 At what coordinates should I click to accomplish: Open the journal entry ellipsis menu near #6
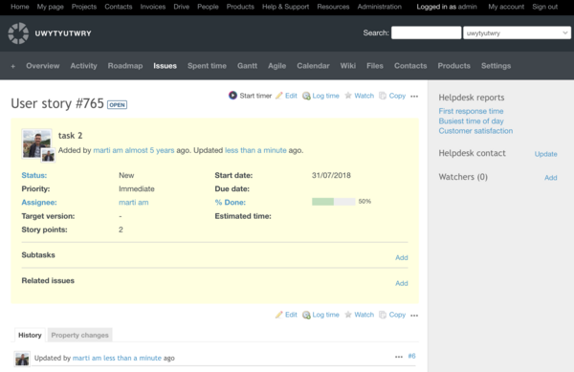pyautogui.click(x=399, y=357)
